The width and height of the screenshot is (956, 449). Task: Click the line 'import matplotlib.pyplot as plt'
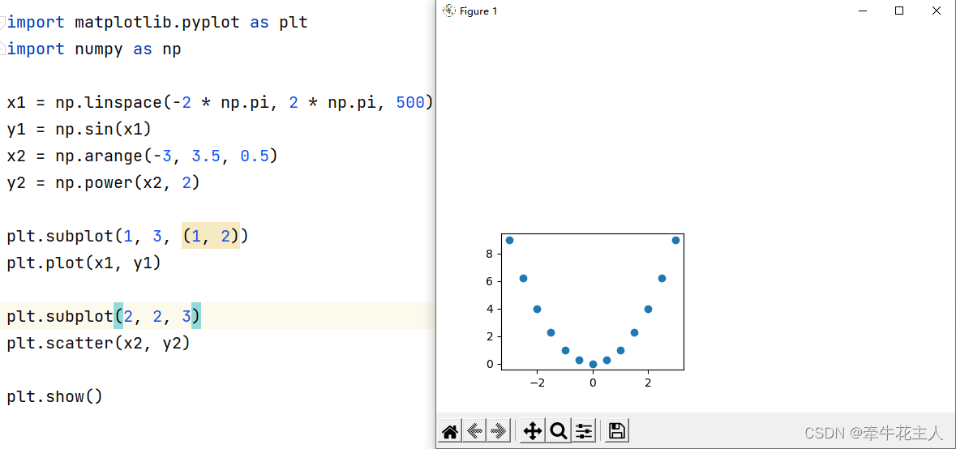(157, 23)
